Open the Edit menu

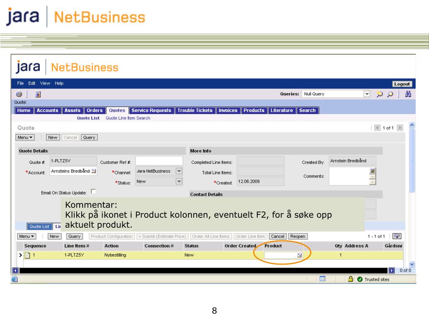32,83
